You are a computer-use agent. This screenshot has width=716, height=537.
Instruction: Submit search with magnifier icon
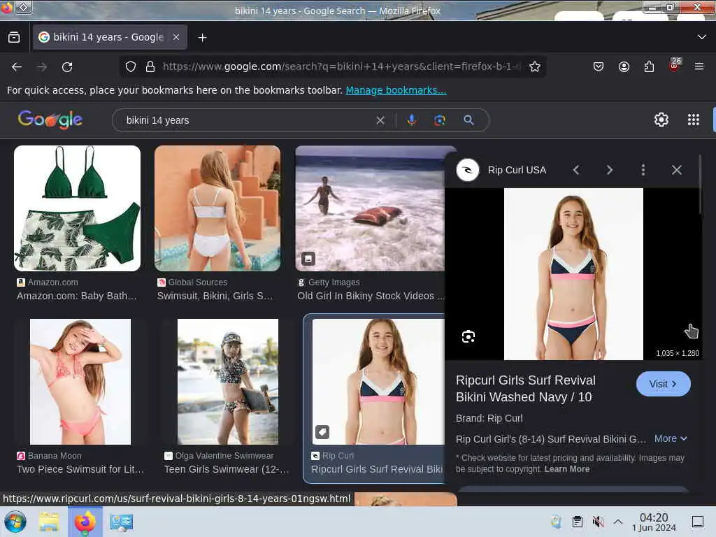click(468, 120)
